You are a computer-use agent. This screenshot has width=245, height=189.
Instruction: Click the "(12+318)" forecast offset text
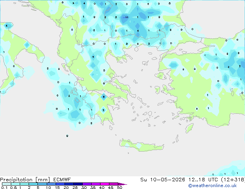coord(233,180)
